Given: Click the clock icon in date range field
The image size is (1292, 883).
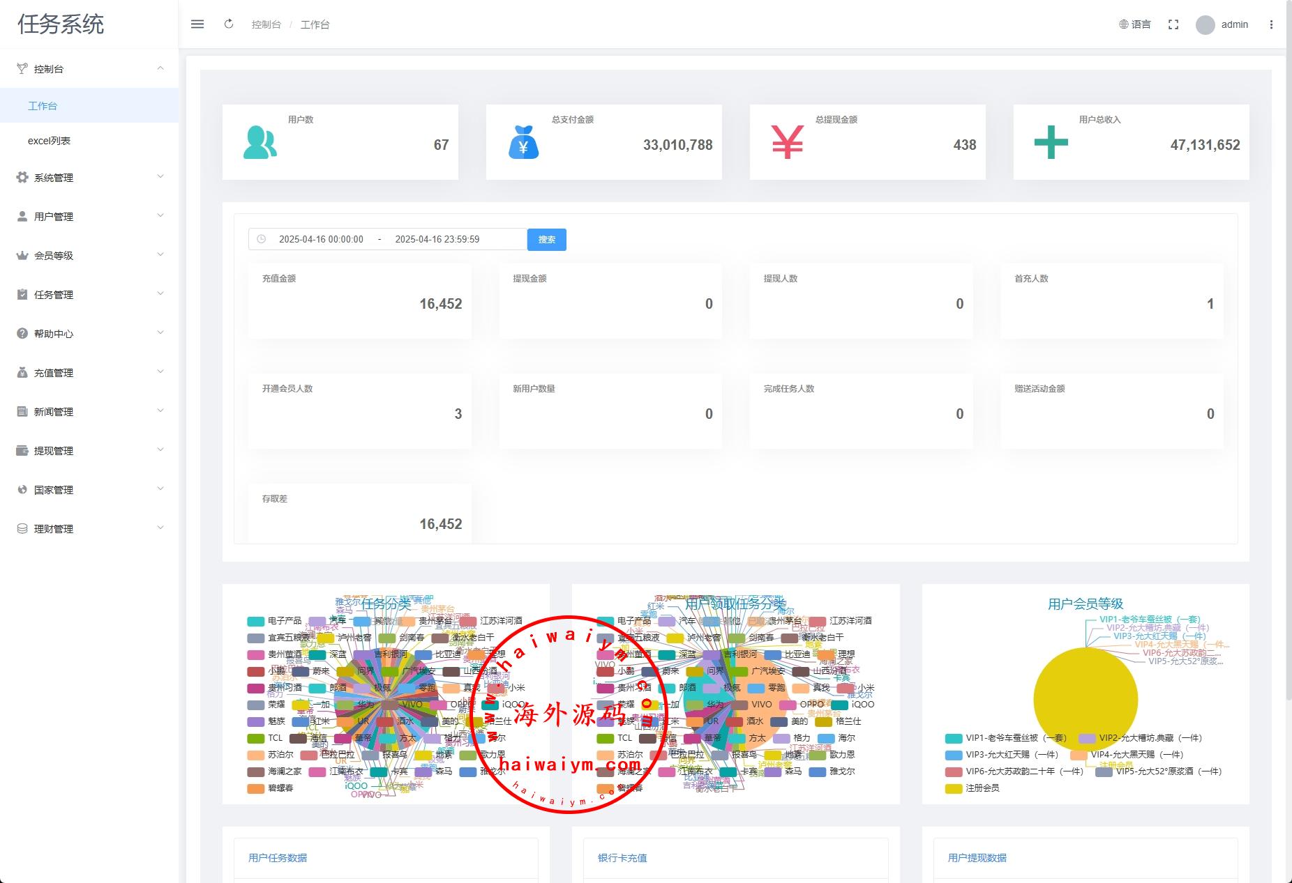Looking at the screenshot, I should 262,239.
